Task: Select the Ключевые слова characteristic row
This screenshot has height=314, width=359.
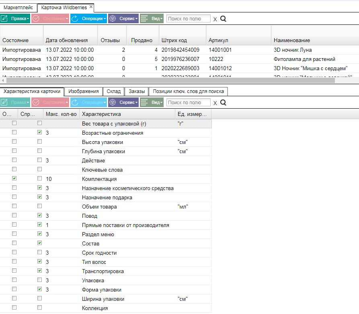Action: click(106, 170)
